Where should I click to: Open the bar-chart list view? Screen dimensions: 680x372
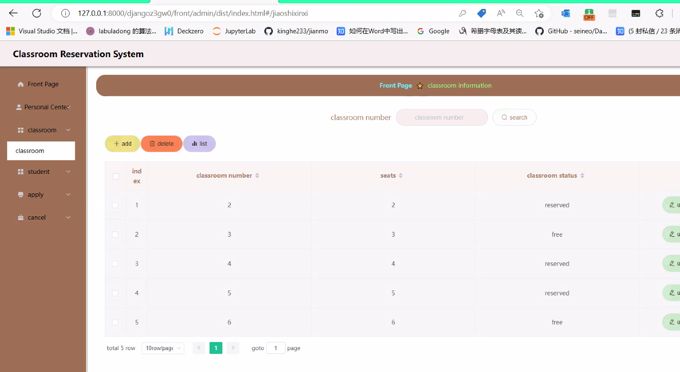(x=199, y=143)
